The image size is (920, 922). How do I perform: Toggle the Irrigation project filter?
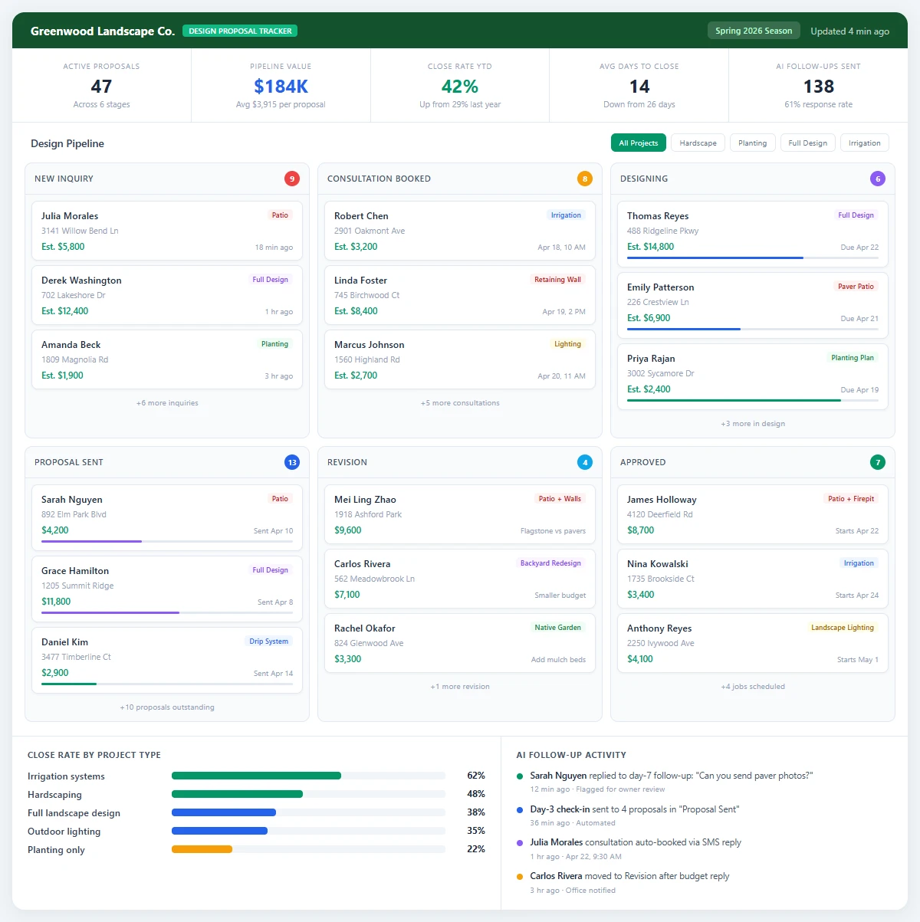(x=864, y=143)
